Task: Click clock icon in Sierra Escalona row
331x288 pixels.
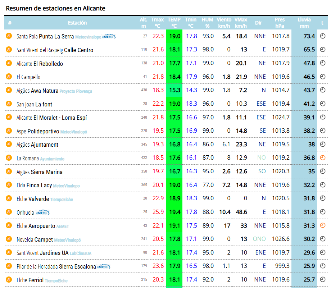Action: 323,266
